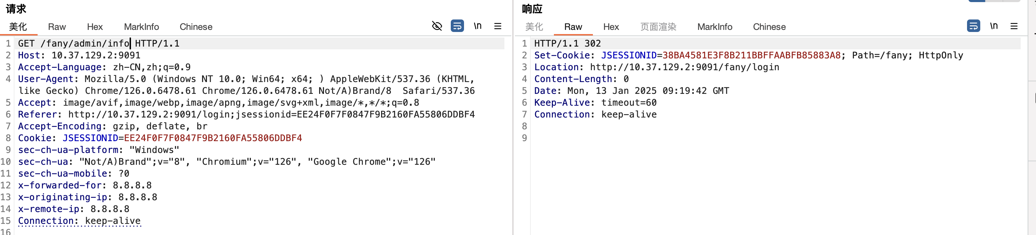
Task: Open the response panel hamburger menu
Action: point(1014,26)
